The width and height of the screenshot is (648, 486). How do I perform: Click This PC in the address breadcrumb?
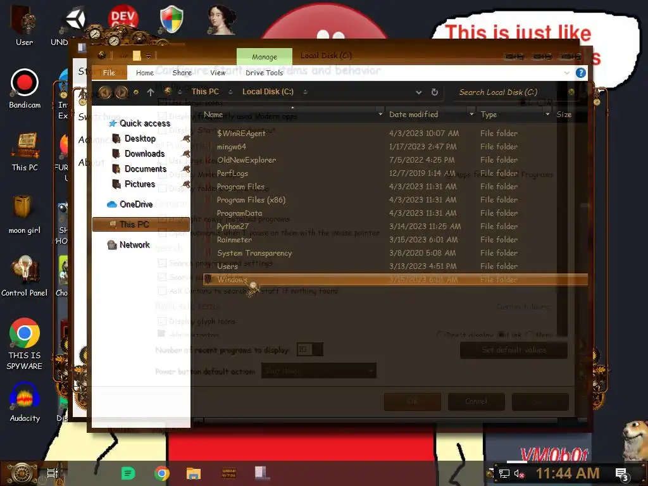[205, 92]
